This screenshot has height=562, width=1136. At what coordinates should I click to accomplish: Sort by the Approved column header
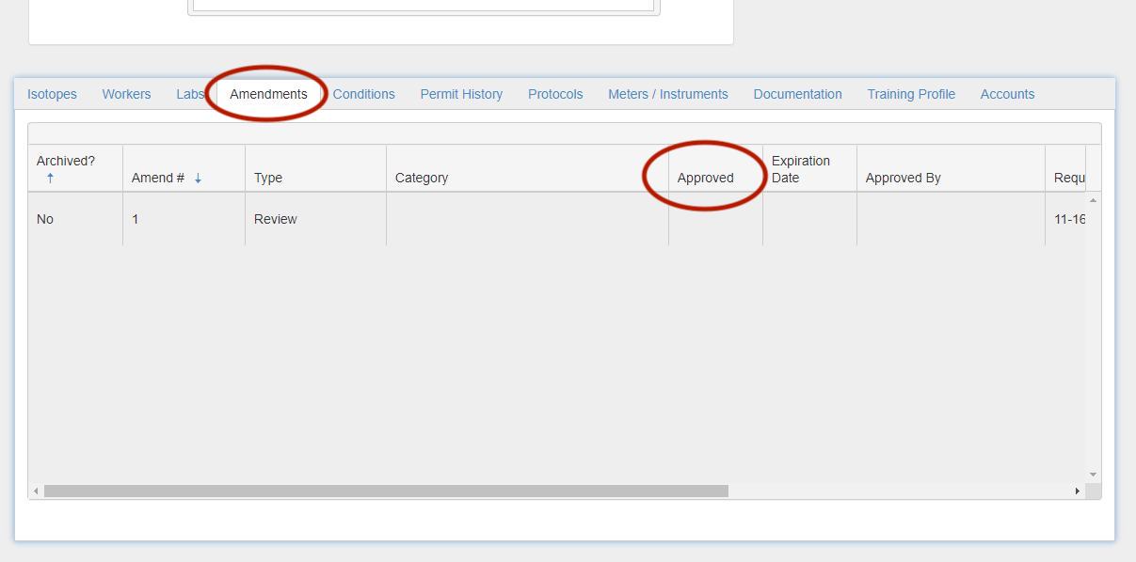pos(705,178)
